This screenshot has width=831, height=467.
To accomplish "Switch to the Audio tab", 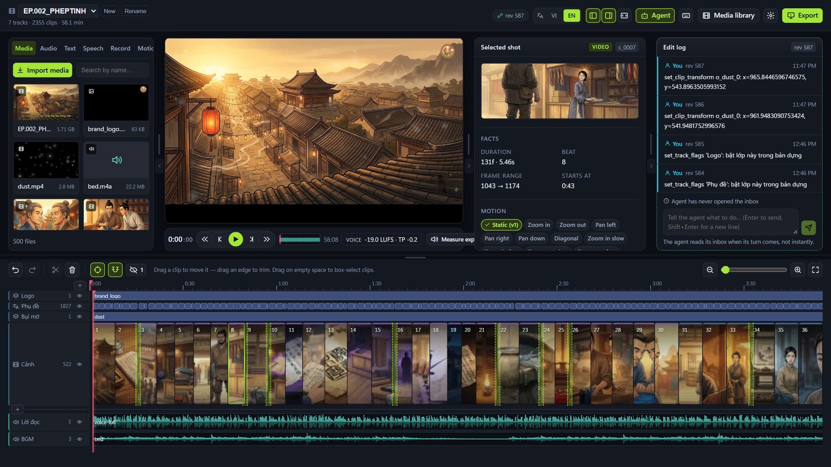I will [48, 48].
